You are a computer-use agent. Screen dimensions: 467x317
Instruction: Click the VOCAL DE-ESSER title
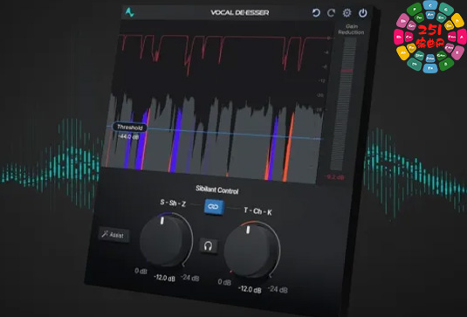240,12
